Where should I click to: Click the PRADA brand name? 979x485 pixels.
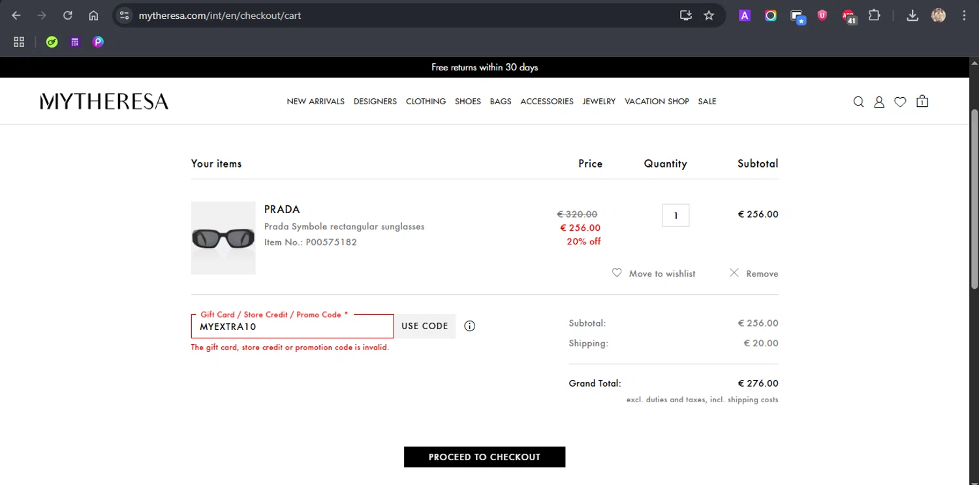[282, 209]
